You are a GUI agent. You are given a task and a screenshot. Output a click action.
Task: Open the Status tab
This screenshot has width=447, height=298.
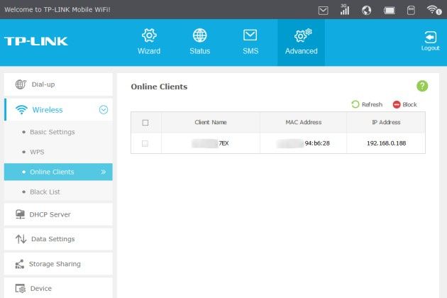[x=200, y=43]
